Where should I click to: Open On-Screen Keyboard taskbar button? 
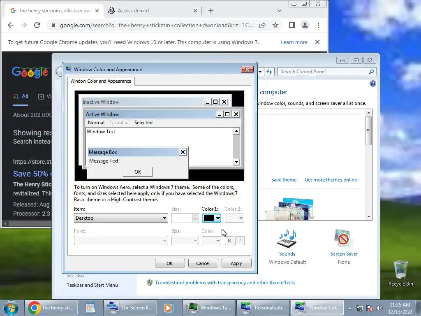(130, 308)
